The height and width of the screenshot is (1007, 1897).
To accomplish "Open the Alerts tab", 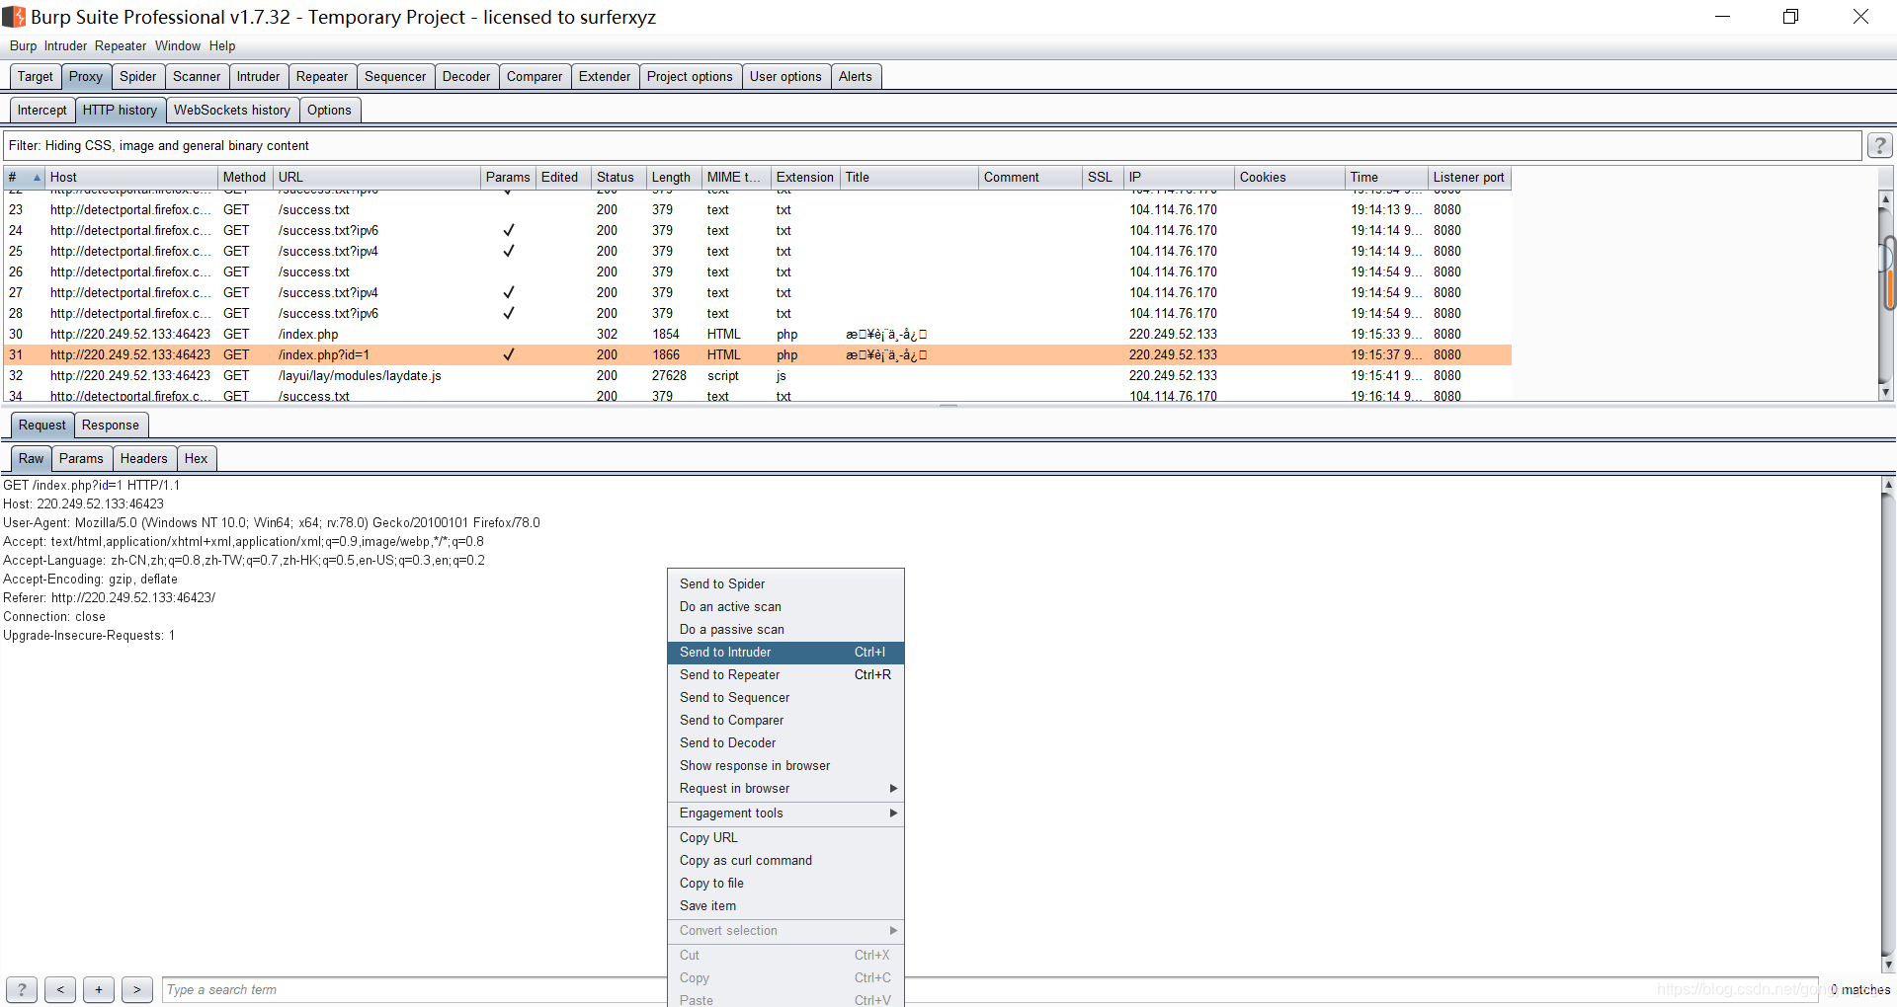I will pyautogui.click(x=856, y=76).
